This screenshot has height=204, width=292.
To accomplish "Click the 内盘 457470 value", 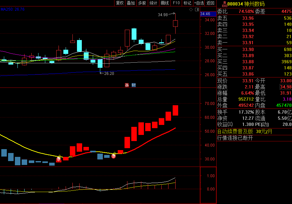I will (x=284, y=105).
